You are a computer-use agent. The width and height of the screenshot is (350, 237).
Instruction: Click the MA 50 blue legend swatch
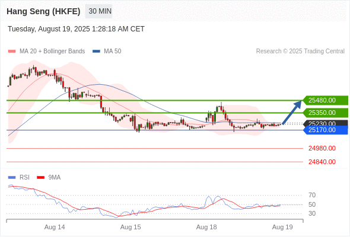coord(96,52)
